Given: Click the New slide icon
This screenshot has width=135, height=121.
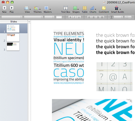Looking at the screenshot, I should [x=4, y=8].
